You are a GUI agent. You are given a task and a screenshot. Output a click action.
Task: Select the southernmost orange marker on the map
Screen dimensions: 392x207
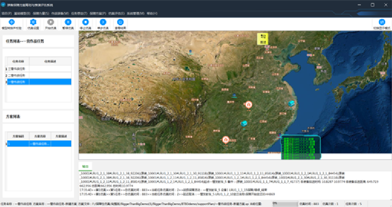(x=226, y=140)
